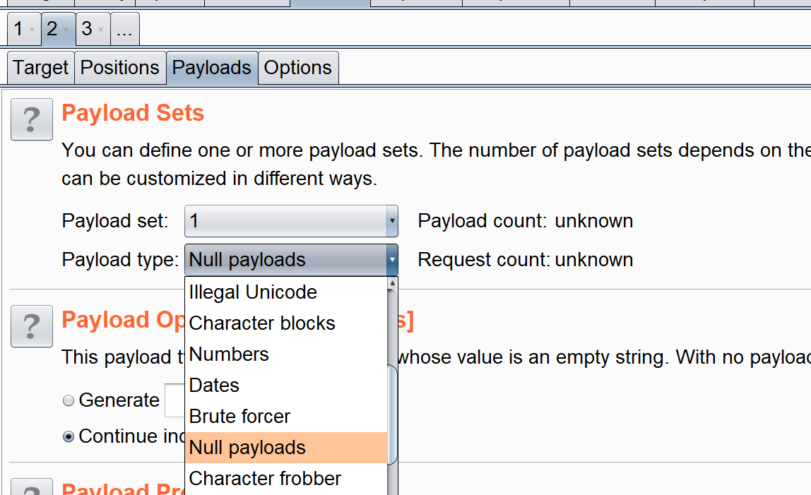
Task: Choose Dates payload type
Action: pyautogui.click(x=286, y=386)
